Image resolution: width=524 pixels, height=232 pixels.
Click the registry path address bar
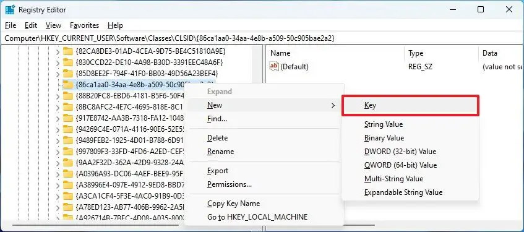(x=262, y=38)
